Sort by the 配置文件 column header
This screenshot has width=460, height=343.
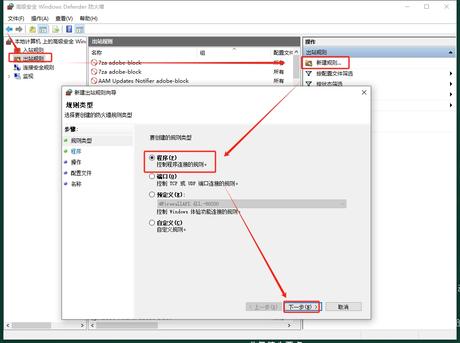[282, 53]
